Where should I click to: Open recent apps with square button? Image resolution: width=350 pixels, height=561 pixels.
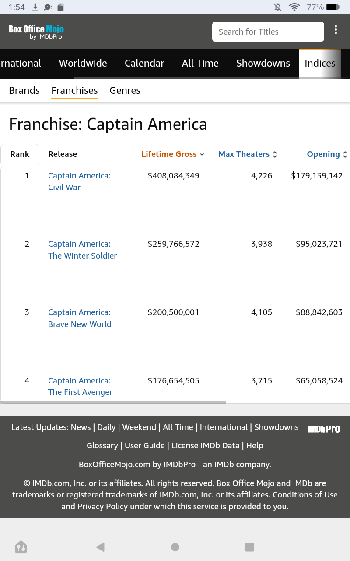[249, 547]
